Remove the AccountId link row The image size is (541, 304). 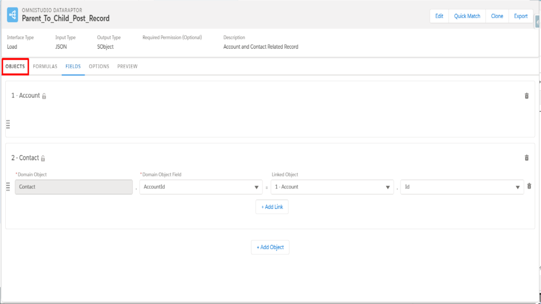(x=529, y=186)
